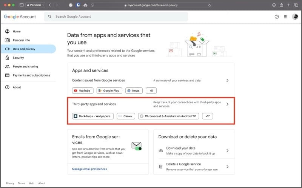Click the Payments card icon

click(7, 75)
